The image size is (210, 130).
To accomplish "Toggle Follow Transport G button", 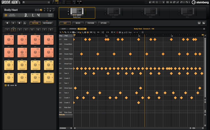I will (6, 15).
